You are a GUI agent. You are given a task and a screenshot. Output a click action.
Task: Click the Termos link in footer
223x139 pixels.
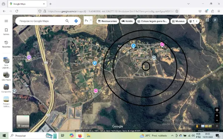coord(153,131)
